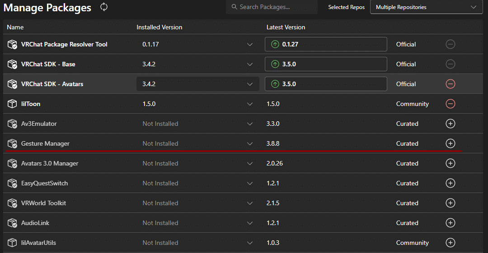This screenshot has width=488, height=253.
Task: Click the Installed Version column header
Action: point(160,27)
